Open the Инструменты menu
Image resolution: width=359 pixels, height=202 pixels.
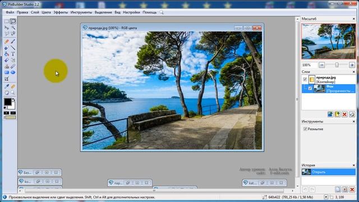tap(81, 12)
